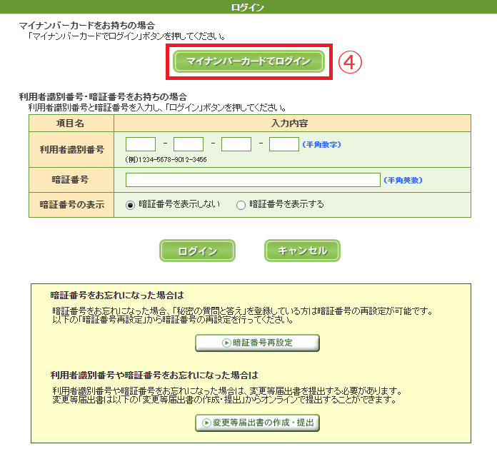Click the play icon beside 変更等届出書の作成・提出
497x454 pixels.
click(x=206, y=423)
